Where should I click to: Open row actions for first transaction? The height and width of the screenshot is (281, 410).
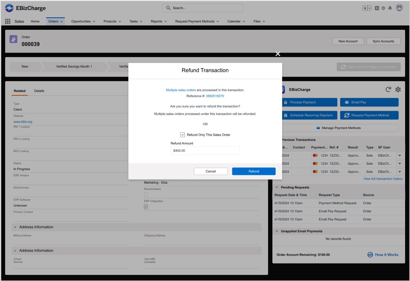point(400,156)
